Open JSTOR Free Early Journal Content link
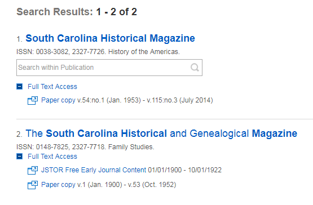This screenshot has height=205, width=313. click(94, 170)
